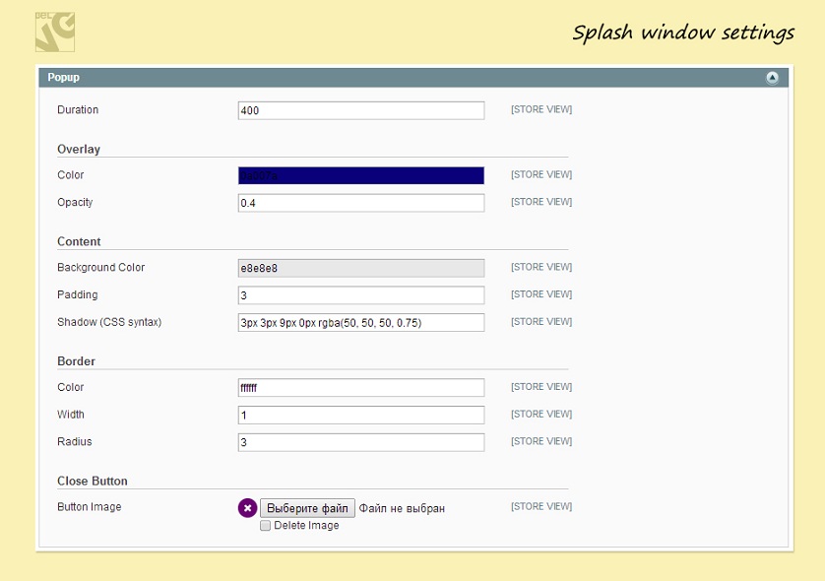Click the BelVG logo icon
Image resolution: width=825 pixels, height=581 pixels.
tap(54, 32)
